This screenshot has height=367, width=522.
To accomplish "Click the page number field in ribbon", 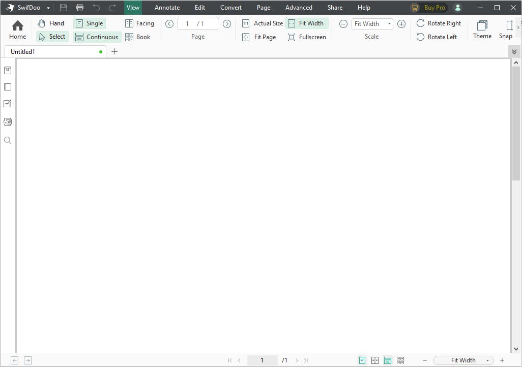I will coord(198,24).
